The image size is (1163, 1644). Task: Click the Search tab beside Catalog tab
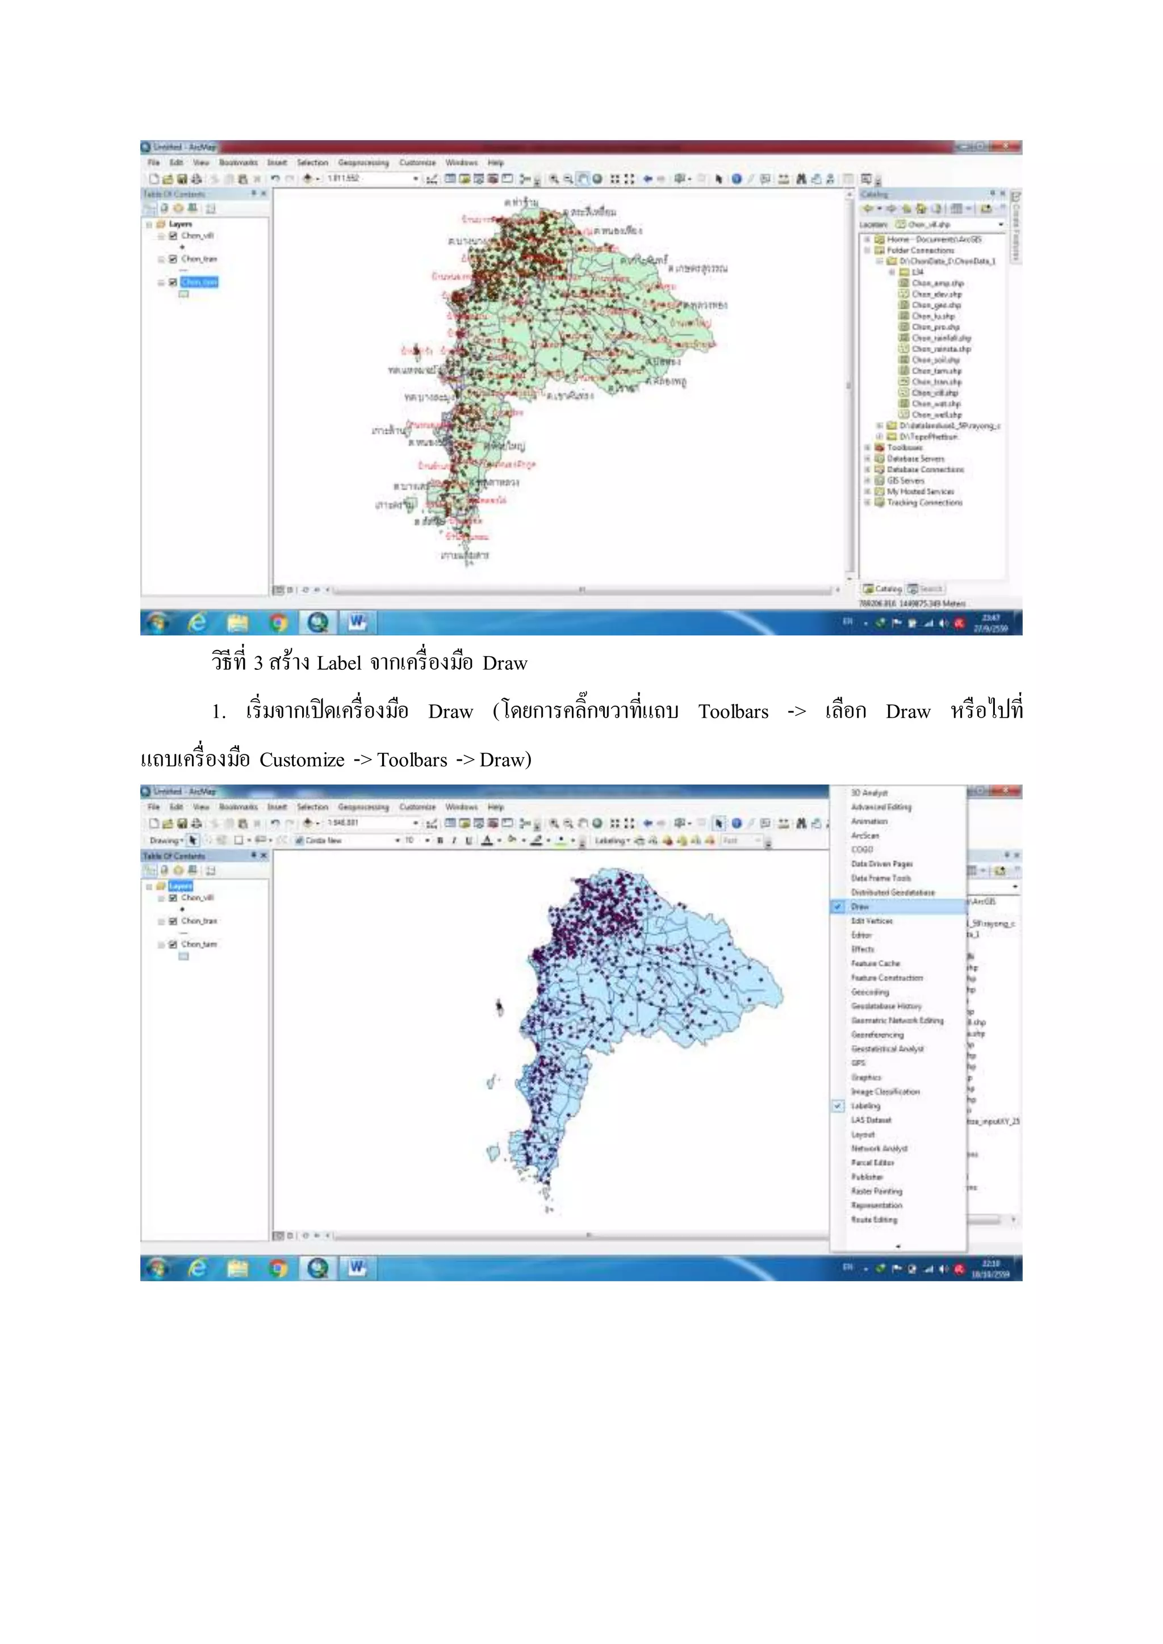tap(924, 589)
